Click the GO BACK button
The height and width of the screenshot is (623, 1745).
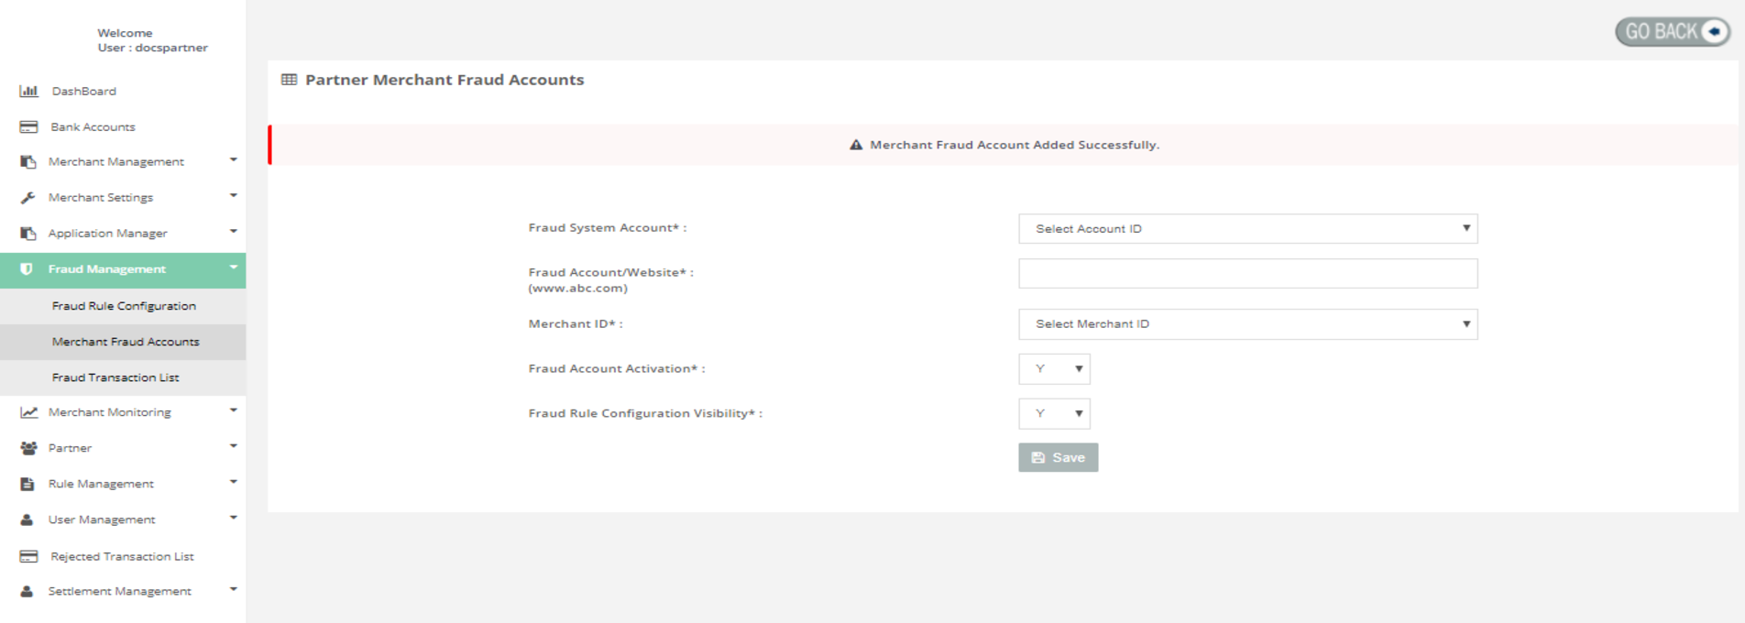[x=1672, y=32]
